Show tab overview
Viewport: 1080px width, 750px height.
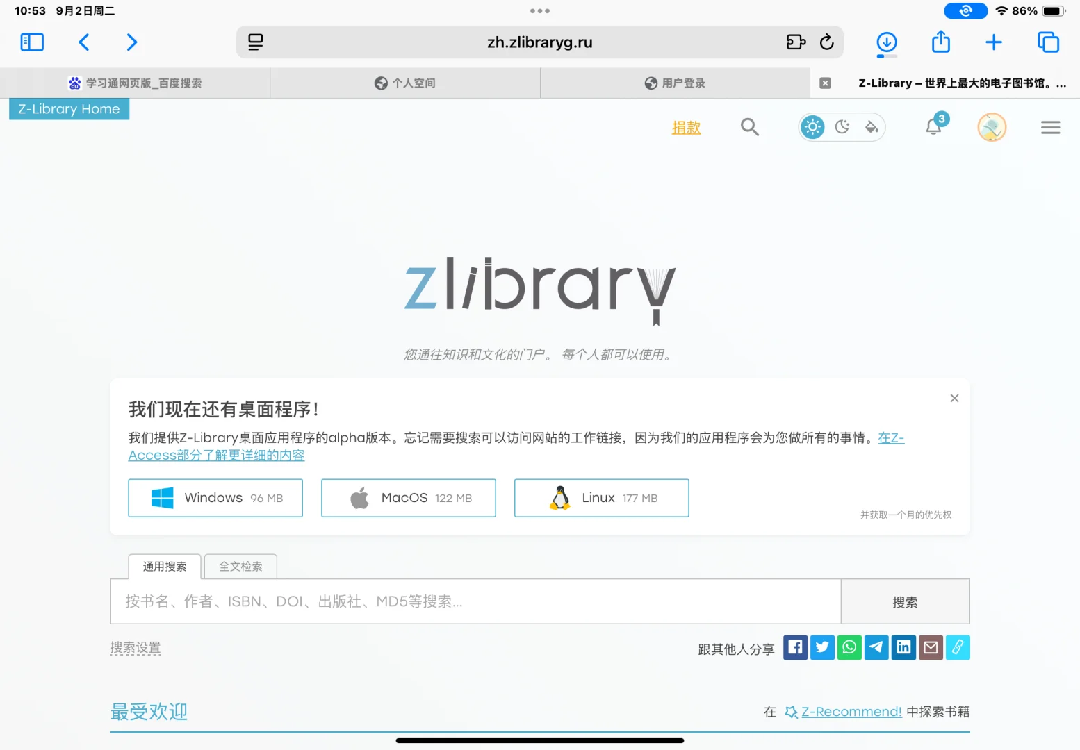1048,42
